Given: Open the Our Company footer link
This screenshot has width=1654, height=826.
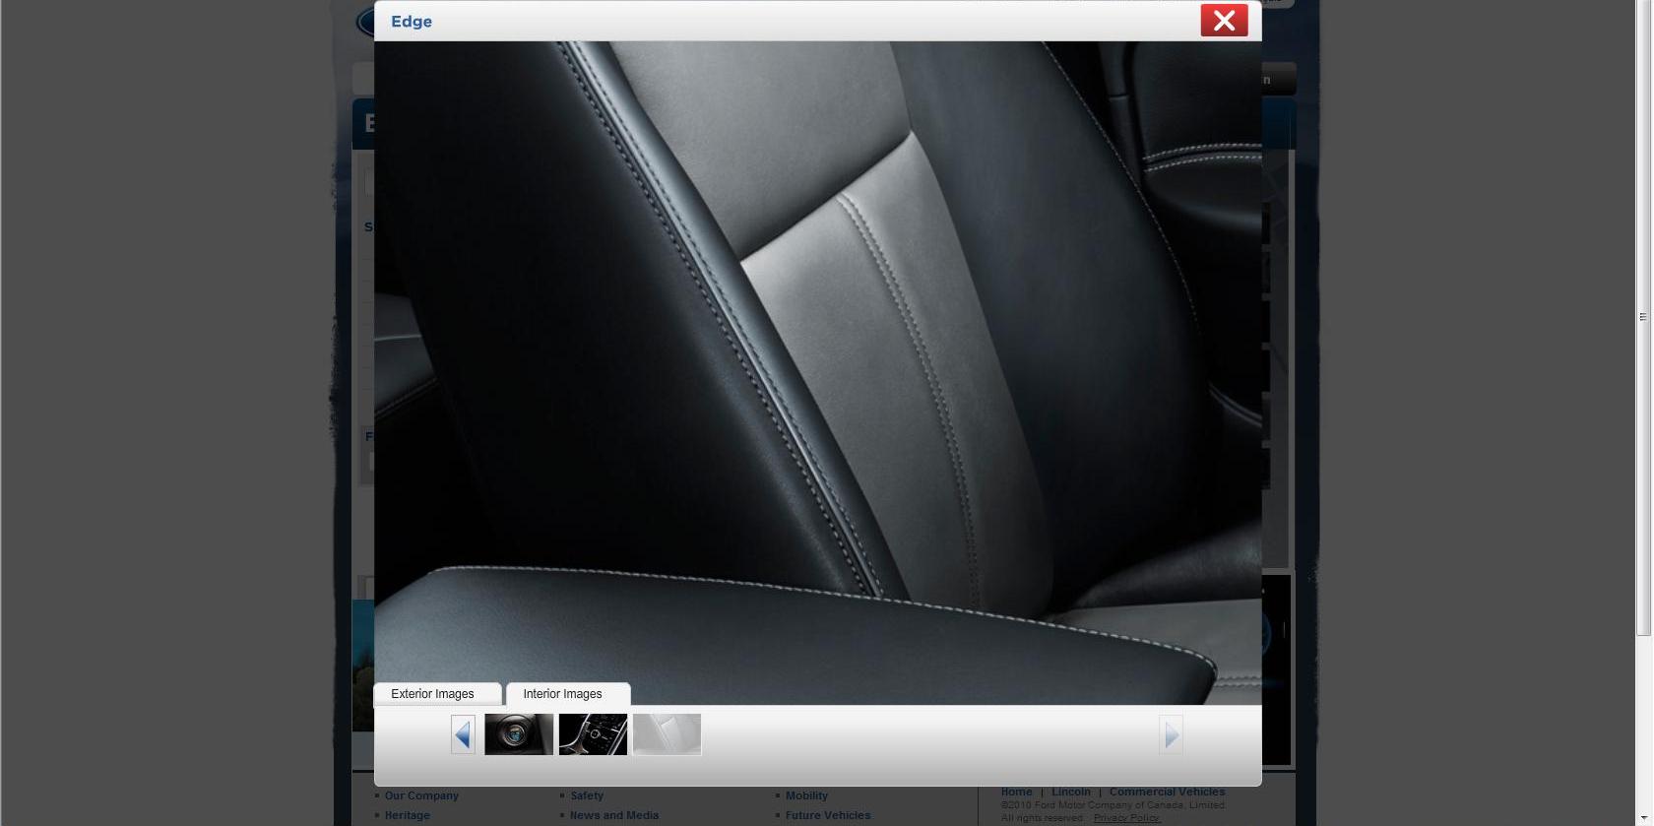Looking at the screenshot, I should pyautogui.click(x=421, y=795).
